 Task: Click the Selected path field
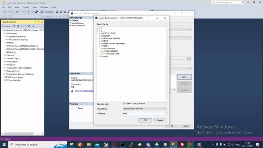[x=145, y=104]
